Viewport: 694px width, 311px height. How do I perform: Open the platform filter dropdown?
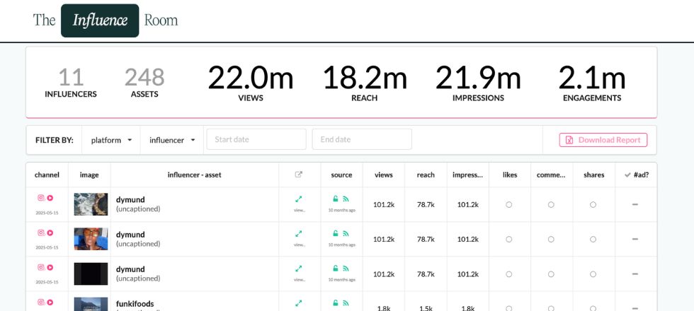[x=111, y=140]
